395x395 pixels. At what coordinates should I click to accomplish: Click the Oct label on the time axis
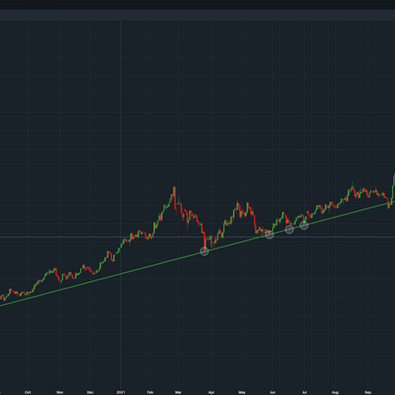[28, 392]
